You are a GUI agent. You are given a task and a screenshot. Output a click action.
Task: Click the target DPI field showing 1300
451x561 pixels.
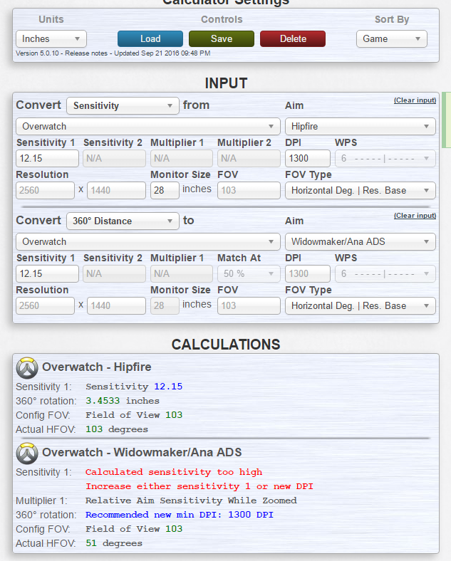308,273
